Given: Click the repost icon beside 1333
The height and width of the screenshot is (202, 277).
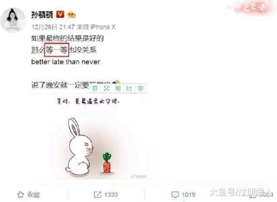Looking at the screenshot, I should 97,195.
